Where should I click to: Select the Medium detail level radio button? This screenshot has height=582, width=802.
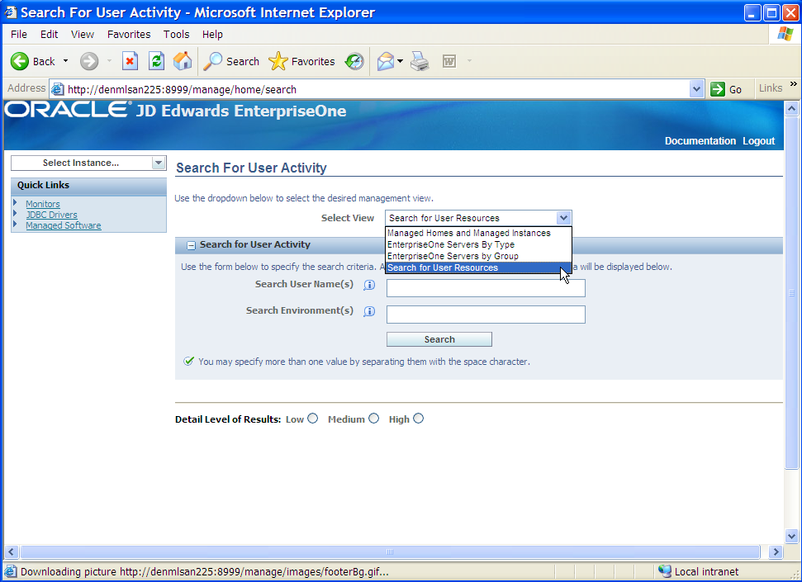click(x=374, y=419)
